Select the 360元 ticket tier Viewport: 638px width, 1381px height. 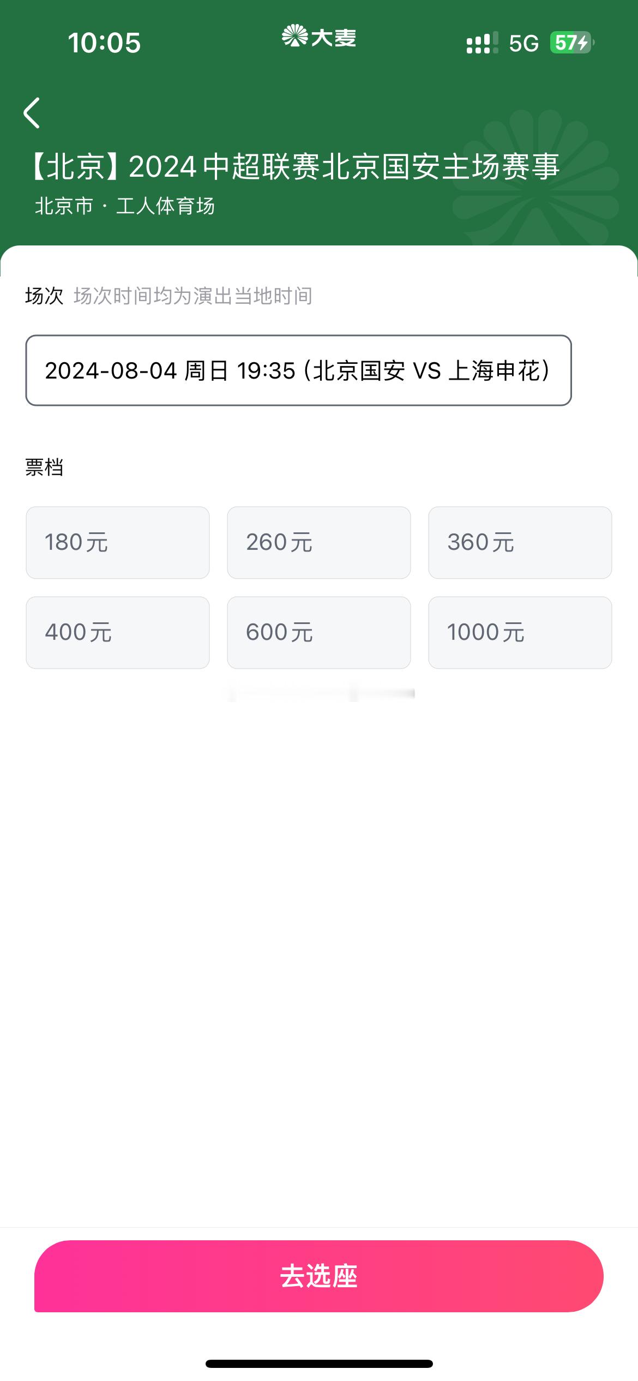point(520,543)
